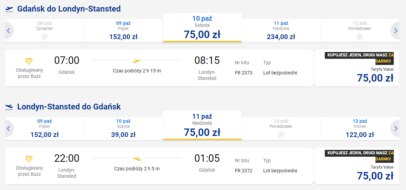The width and height of the screenshot is (406, 190).
Task: Show earlier return dates with left arrow
Action: point(9,128)
